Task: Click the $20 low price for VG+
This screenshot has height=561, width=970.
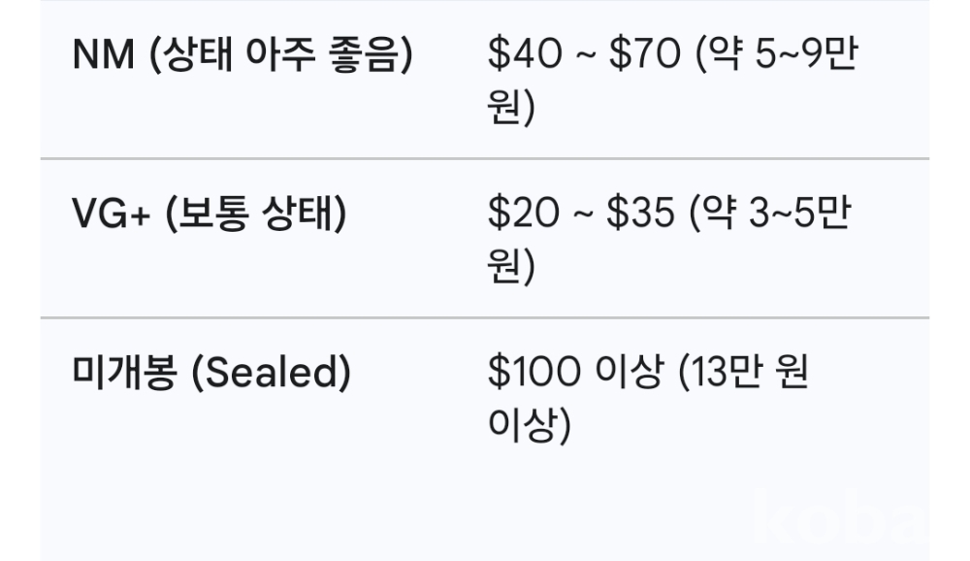Action: click(x=523, y=215)
